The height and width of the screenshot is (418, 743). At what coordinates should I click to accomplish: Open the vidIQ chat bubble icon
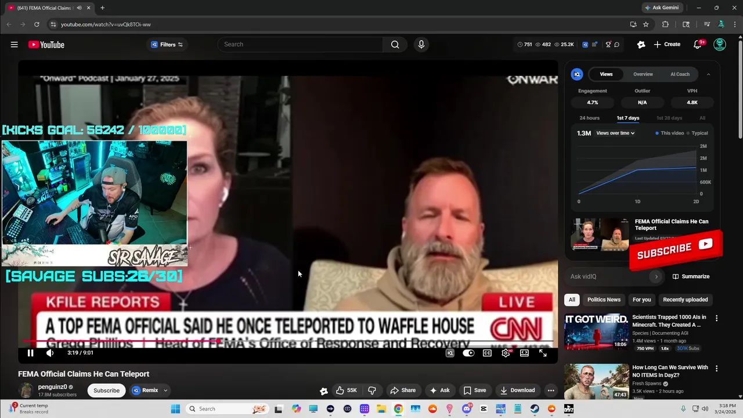(617, 45)
